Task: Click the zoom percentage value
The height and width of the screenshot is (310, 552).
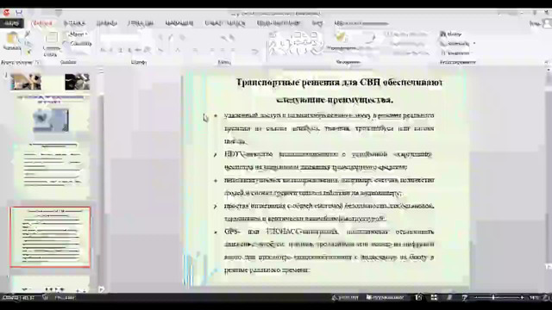Action: pyautogui.click(x=534, y=297)
